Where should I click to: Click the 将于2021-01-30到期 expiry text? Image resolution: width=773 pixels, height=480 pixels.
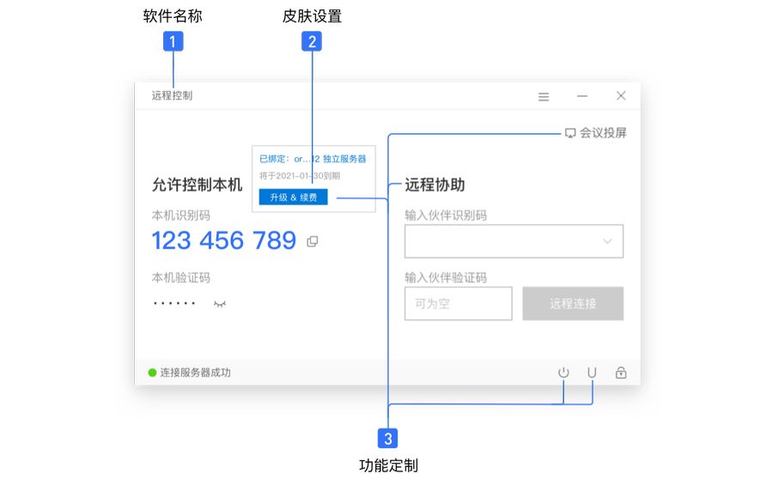300,176
